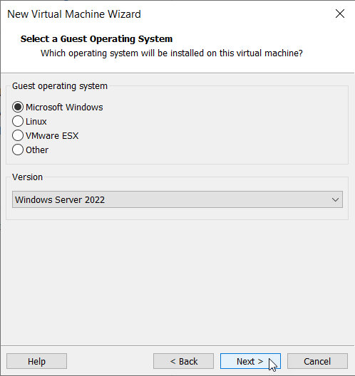
Task: Select the VMware ESX option
Action: pyautogui.click(x=18, y=135)
